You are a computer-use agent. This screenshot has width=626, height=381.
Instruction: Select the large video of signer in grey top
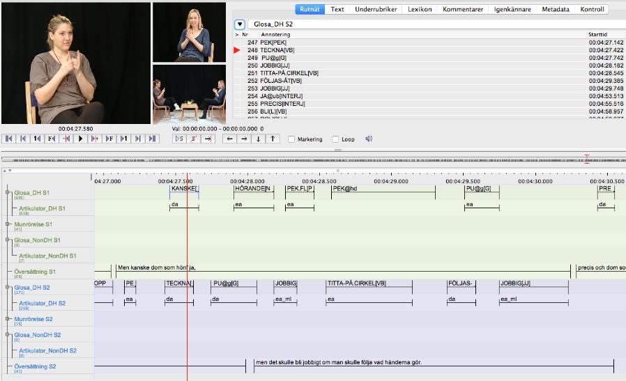coord(76,63)
